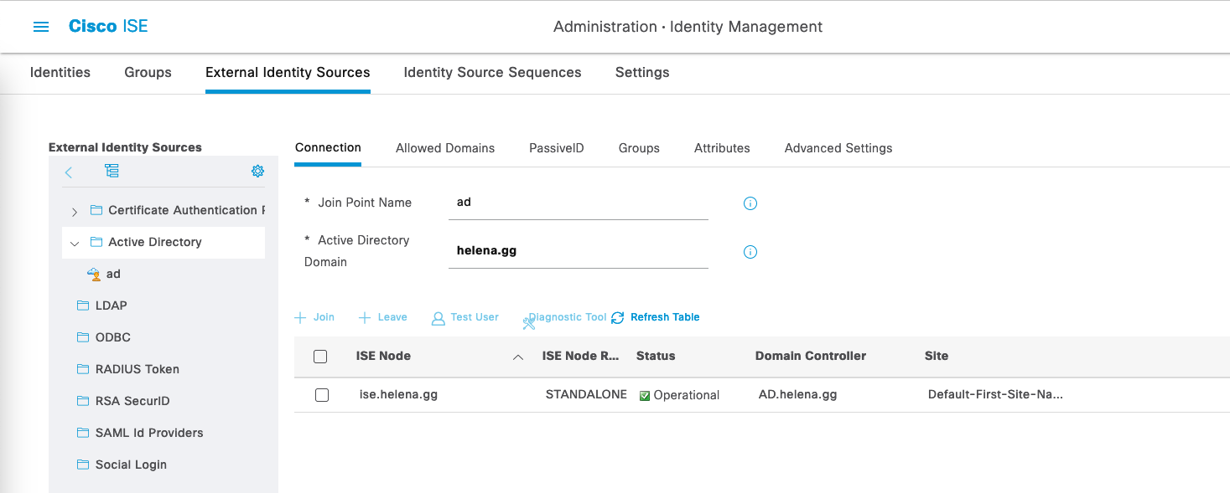This screenshot has width=1230, height=493.
Task: Click the Join Point Name input field
Action: tap(578, 203)
